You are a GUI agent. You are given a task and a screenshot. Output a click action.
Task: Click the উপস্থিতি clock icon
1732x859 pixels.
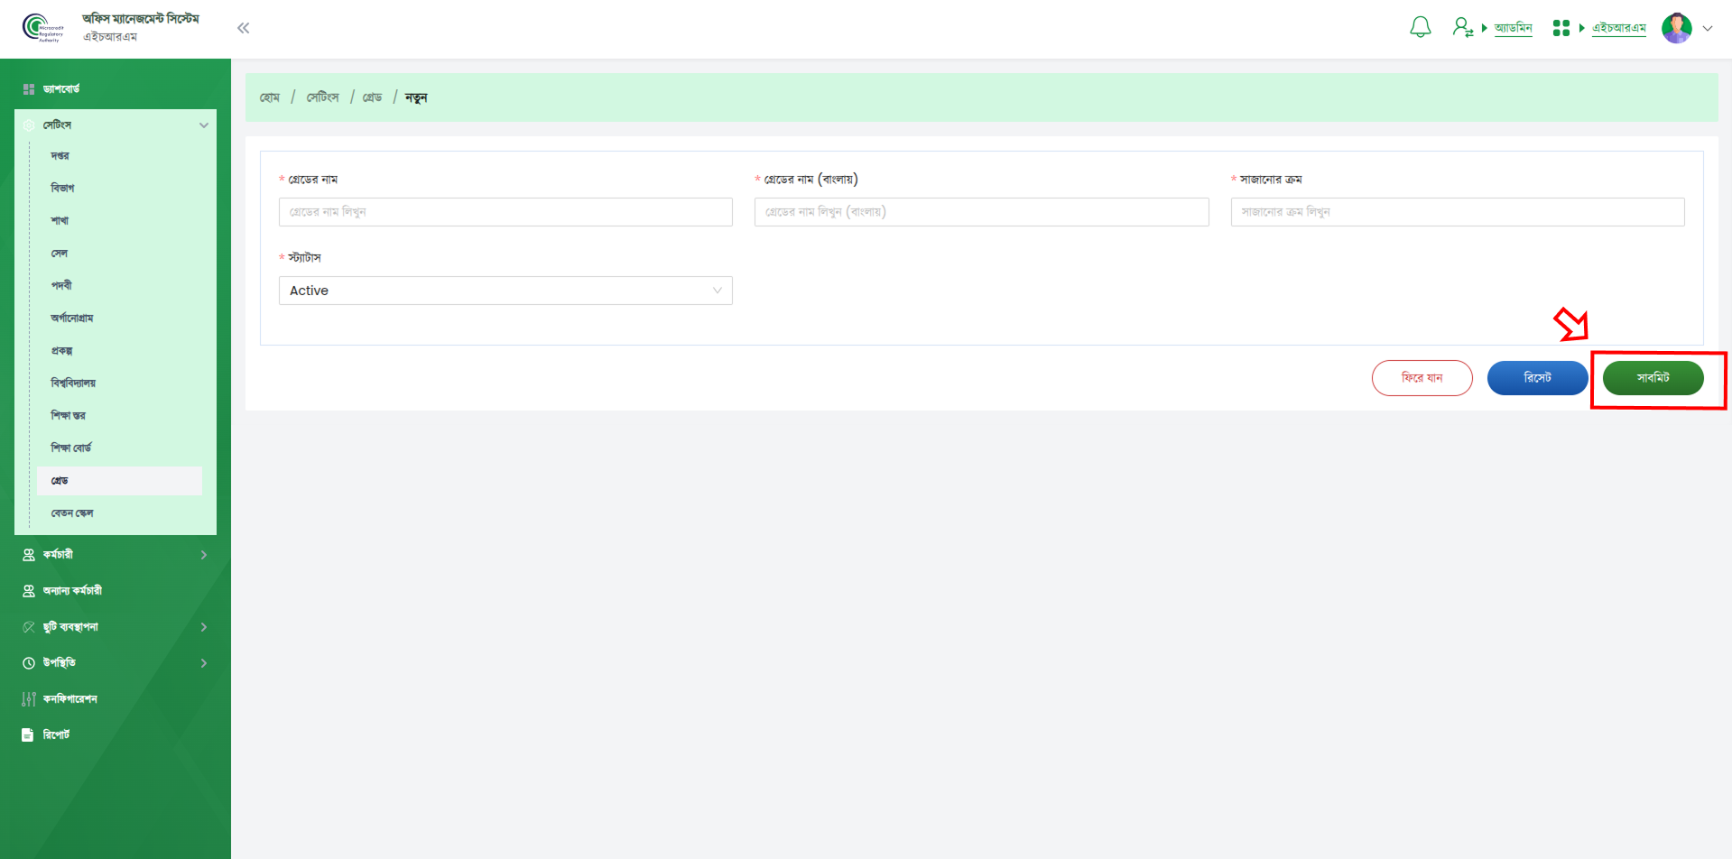click(29, 662)
